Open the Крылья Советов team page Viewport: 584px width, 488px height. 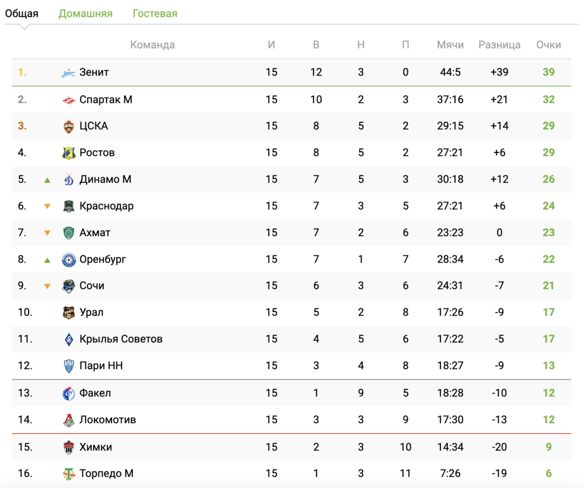click(x=121, y=339)
